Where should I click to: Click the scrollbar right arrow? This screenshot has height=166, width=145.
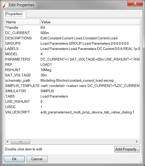(x=137, y=141)
